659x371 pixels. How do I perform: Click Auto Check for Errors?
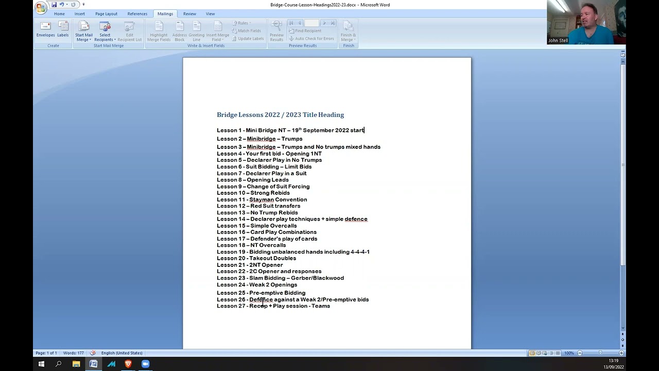pos(311,39)
